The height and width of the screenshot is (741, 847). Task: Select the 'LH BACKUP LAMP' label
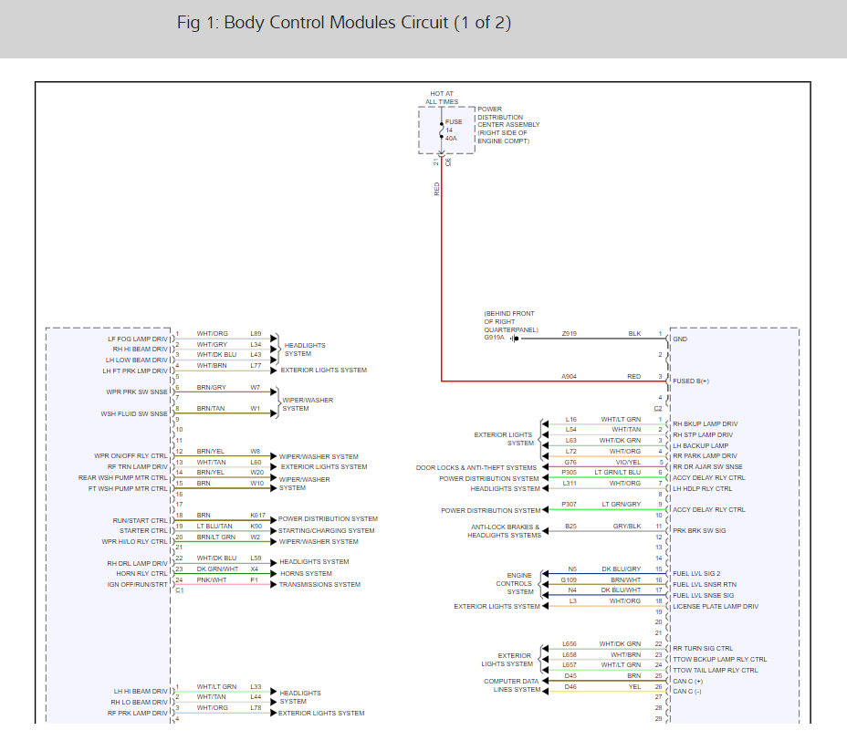[x=700, y=445]
